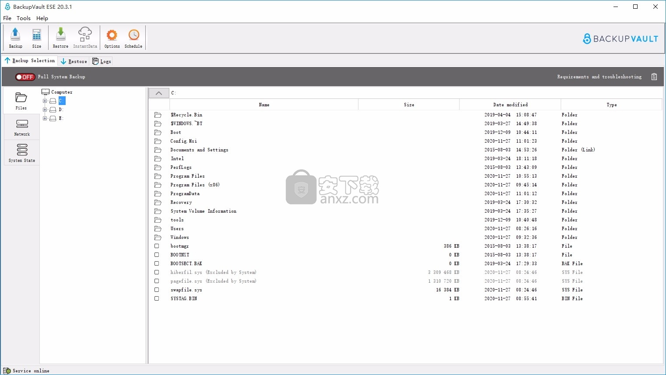The width and height of the screenshot is (666, 375).
Task: Click the C: path field
Action: click(x=416, y=93)
